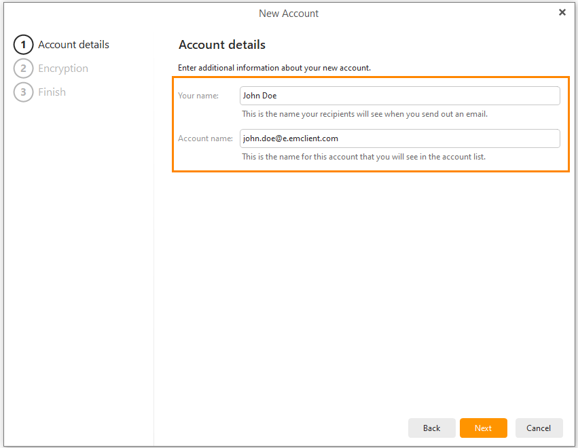Click the Back button

[x=432, y=428]
